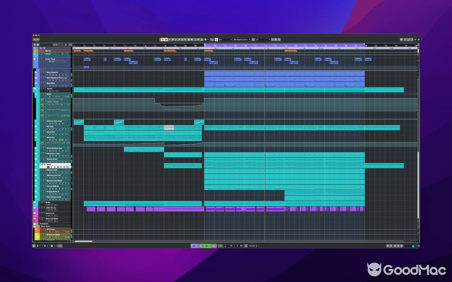The height and width of the screenshot is (282, 452).
Task: Start playback with the Play button
Action: click(x=207, y=246)
